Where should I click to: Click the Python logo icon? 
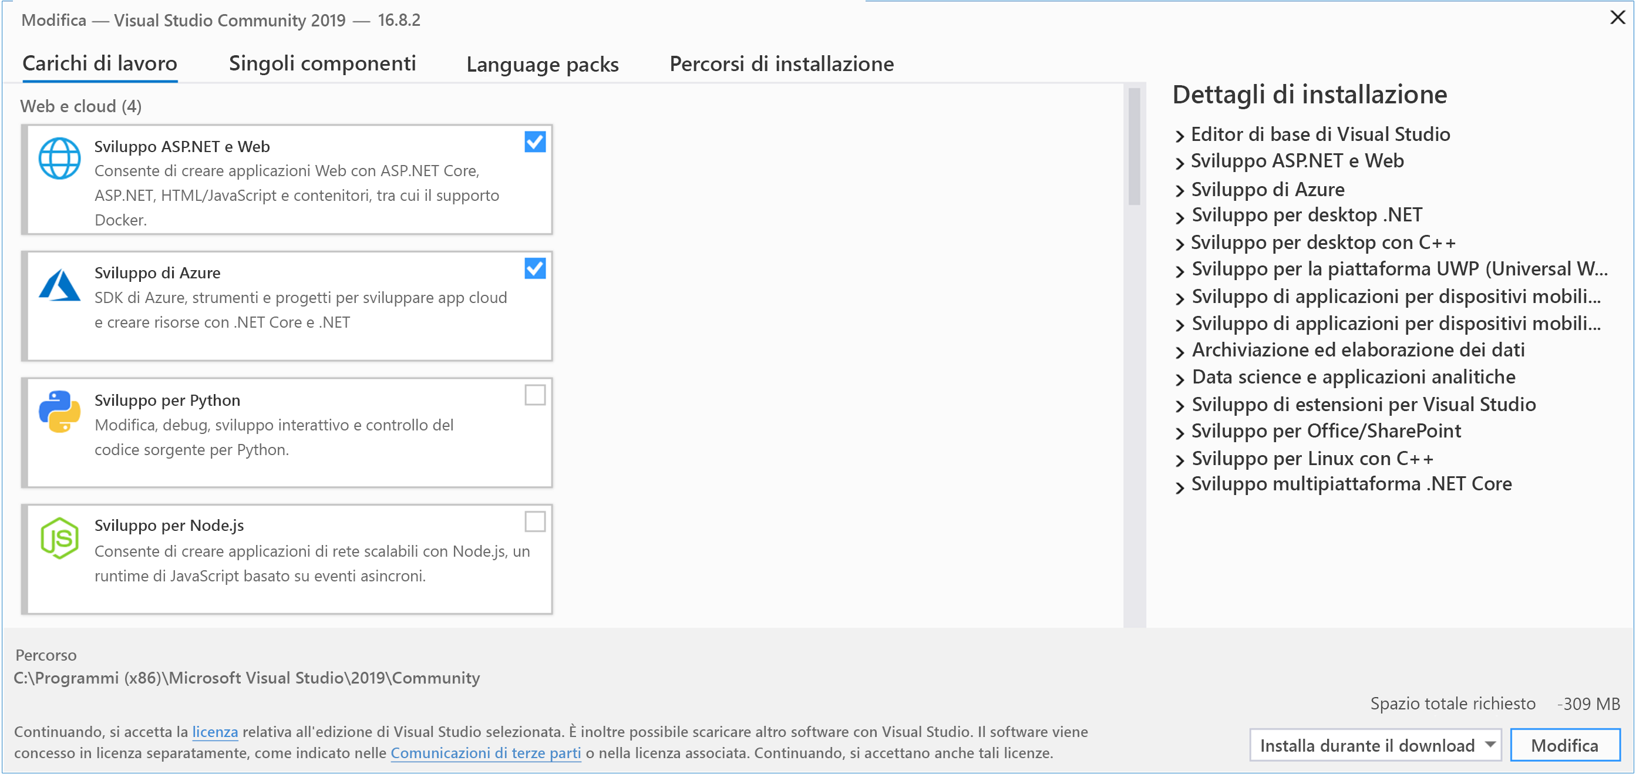tap(59, 412)
